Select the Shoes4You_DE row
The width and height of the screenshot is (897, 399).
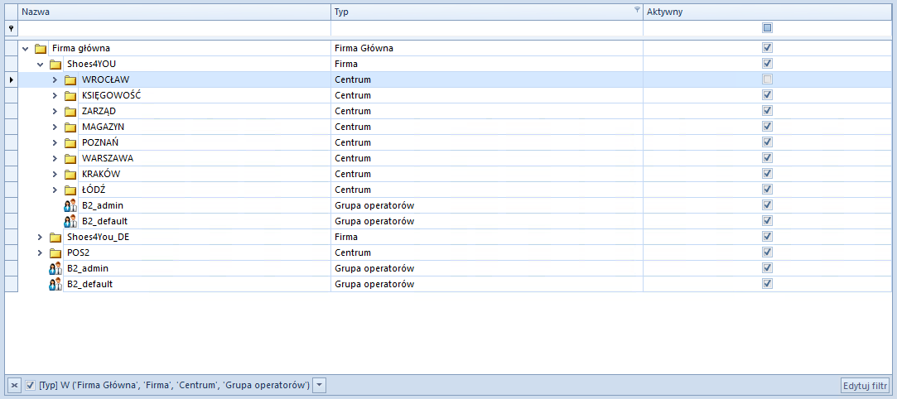coord(448,237)
